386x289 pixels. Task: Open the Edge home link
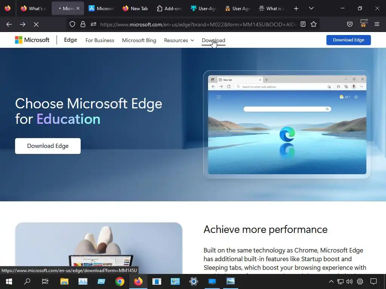(70, 40)
